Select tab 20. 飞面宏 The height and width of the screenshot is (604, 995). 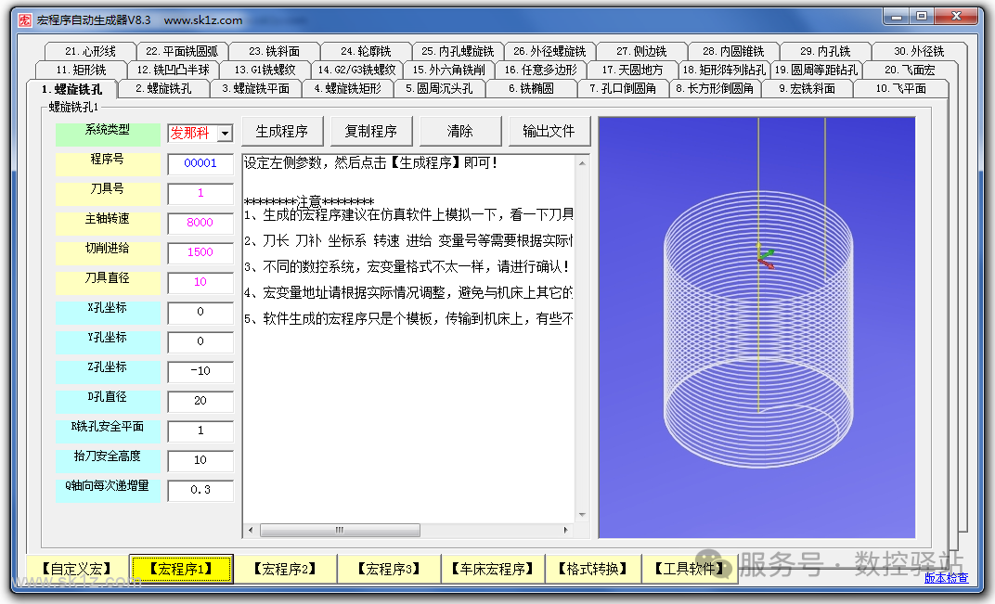(910, 70)
